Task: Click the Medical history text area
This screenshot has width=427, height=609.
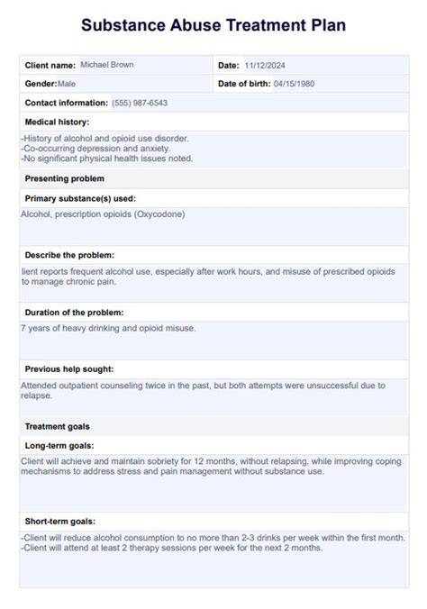Action: click(213, 150)
